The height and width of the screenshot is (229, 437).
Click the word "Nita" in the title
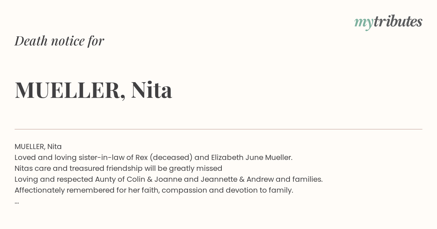tap(151, 90)
